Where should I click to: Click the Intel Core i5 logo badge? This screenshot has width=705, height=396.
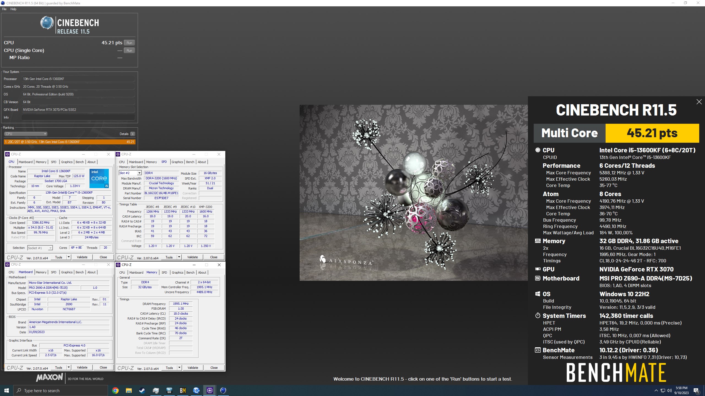99,178
